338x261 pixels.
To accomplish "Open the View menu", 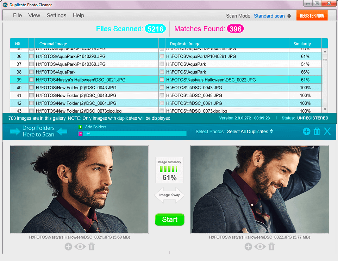I will click(34, 15).
